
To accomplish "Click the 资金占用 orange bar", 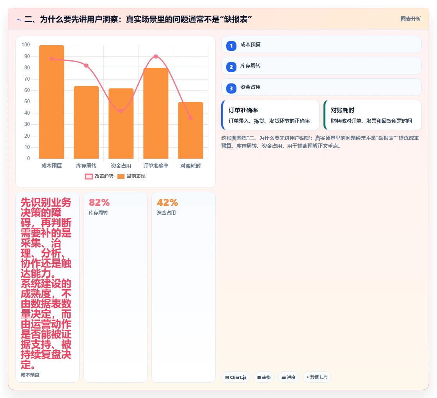I will point(121,124).
